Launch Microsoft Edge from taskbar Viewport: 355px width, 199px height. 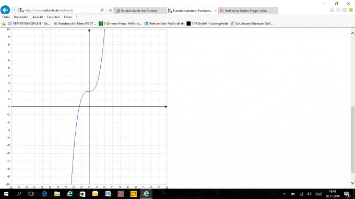pyautogui.click(x=44, y=194)
